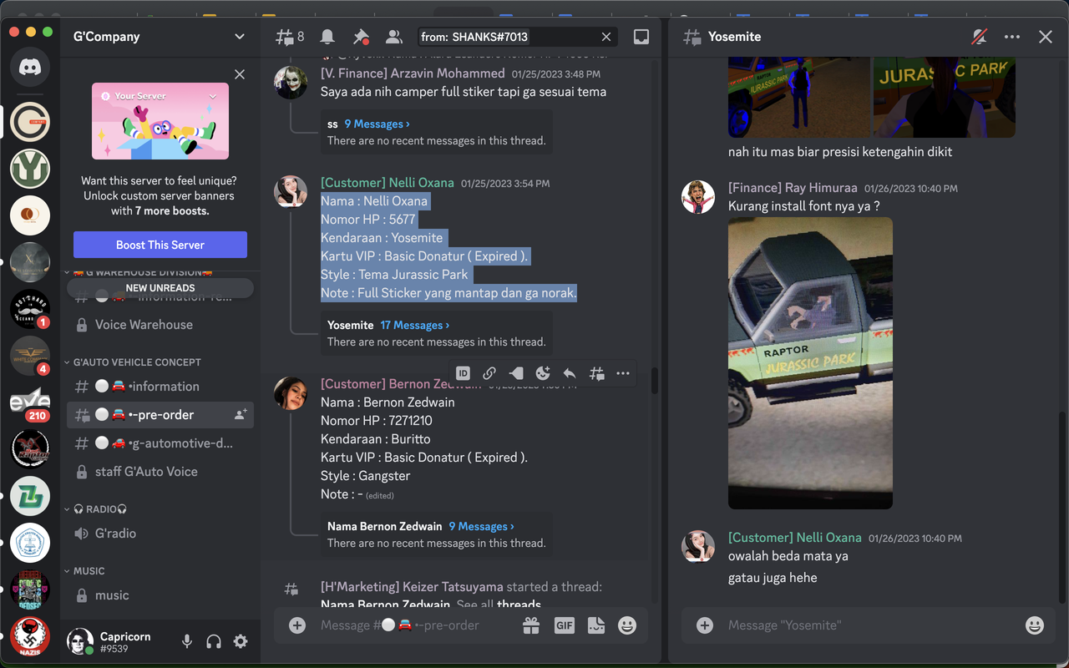Join staff G'Auto Voice channel
The width and height of the screenshot is (1069, 668).
(160, 472)
